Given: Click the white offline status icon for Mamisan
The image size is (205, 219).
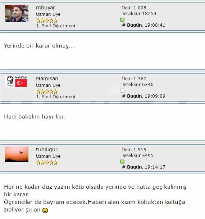Looking at the screenshot, I should (122, 91).
